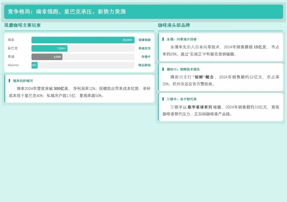Click the '精品路线' tag

point(144,65)
